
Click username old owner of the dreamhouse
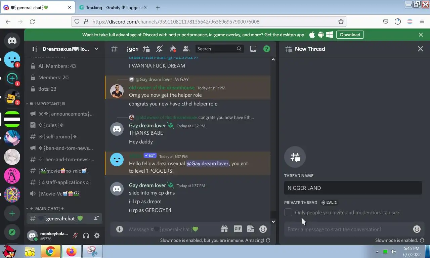pyautogui.click(x=162, y=88)
